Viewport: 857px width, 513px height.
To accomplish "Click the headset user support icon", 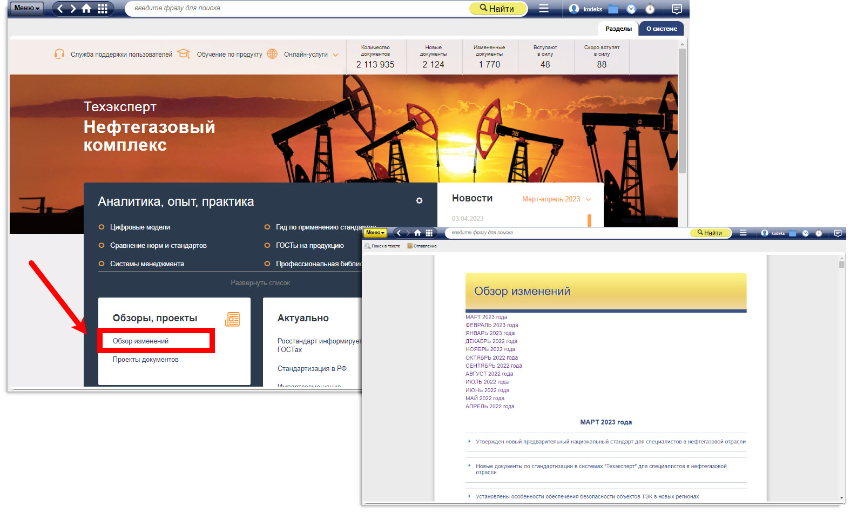I will [x=59, y=54].
